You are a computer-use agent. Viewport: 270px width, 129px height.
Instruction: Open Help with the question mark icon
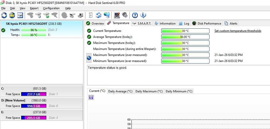click(135, 15)
